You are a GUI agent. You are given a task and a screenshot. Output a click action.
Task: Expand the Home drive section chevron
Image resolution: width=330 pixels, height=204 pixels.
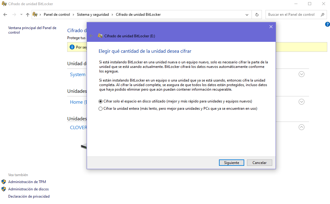(301, 102)
